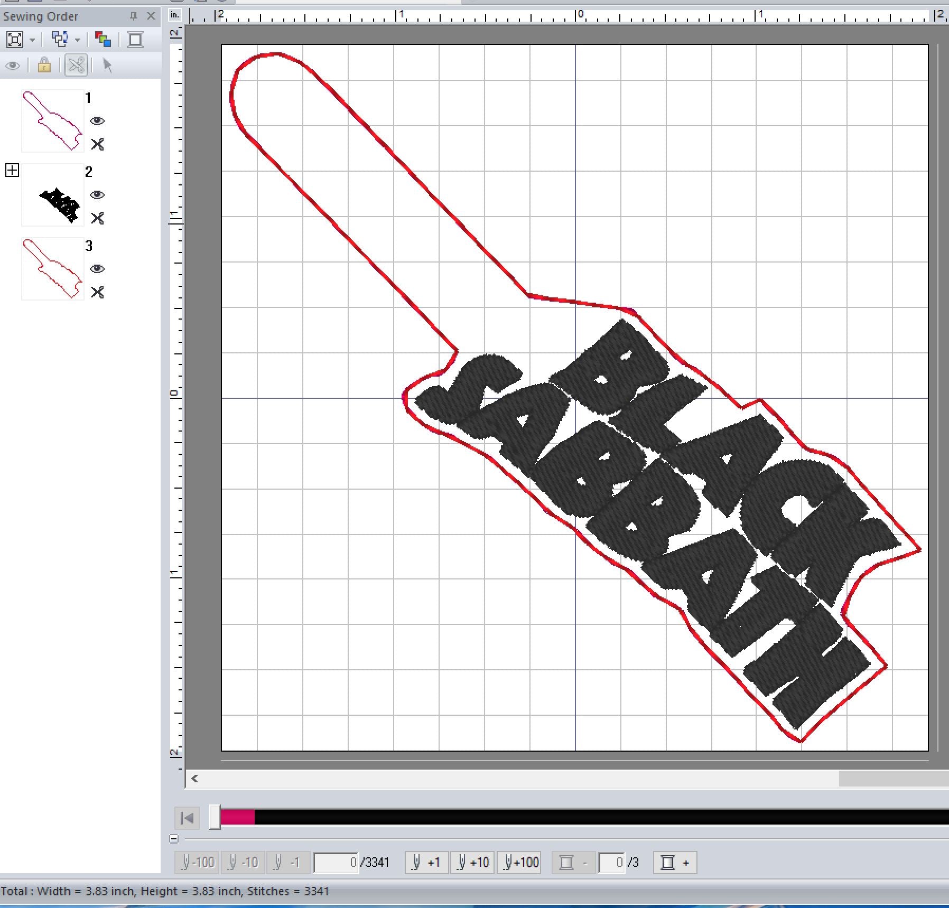Click the horizontal scrollbar thumb
The width and height of the screenshot is (949, 908).
894,779
